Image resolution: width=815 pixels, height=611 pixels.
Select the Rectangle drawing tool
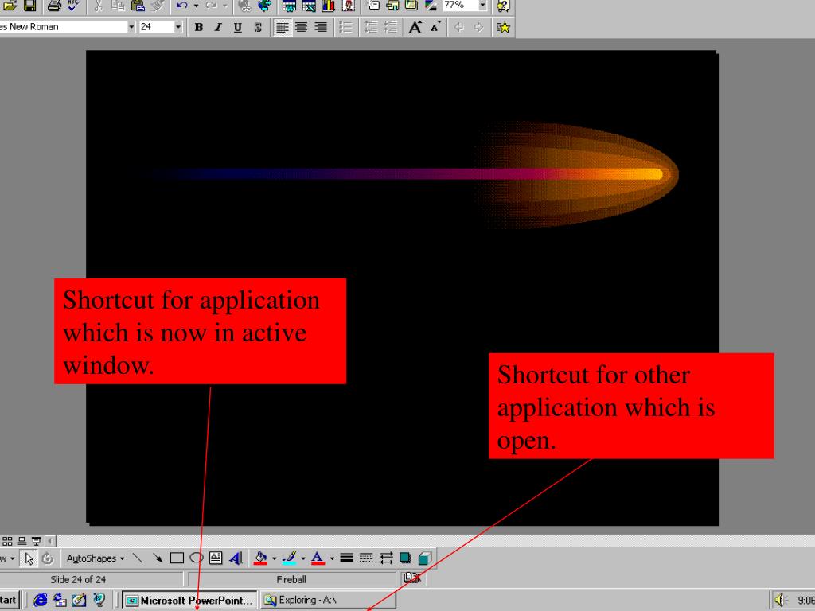pyautogui.click(x=177, y=558)
